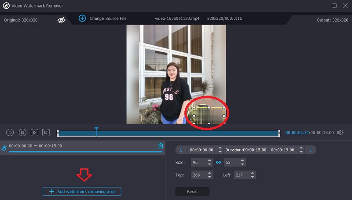The image size is (352, 200).
Task: Increase the Size width stepper value
Action: coord(209,160)
